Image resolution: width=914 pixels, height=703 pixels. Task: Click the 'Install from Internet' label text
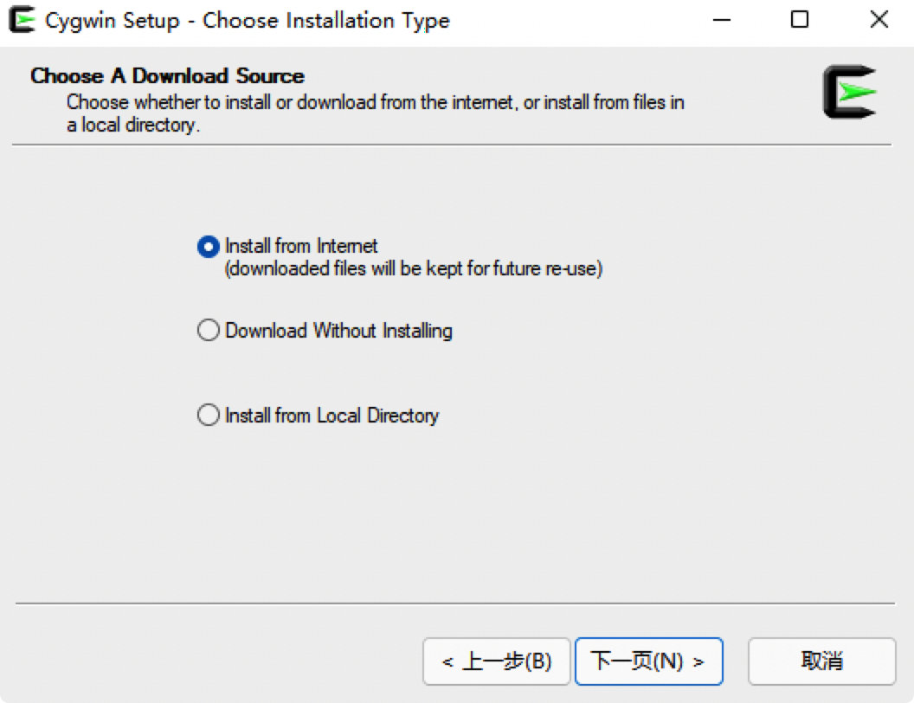click(301, 246)
